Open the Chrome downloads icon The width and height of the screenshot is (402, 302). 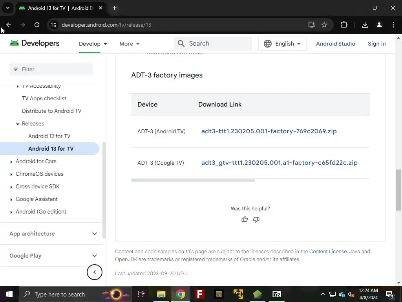coord(365,25)
